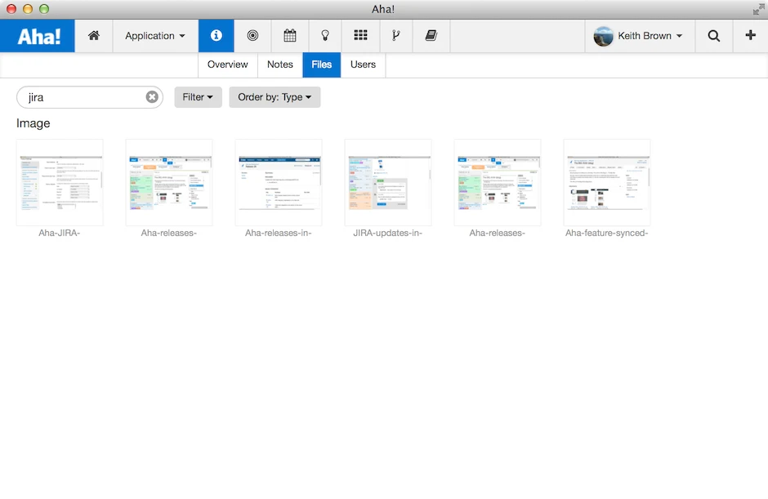The height and width of the screenshot is (499, 768).
Task: Open the Application dropdown menu
Action: tap(155, 36)
